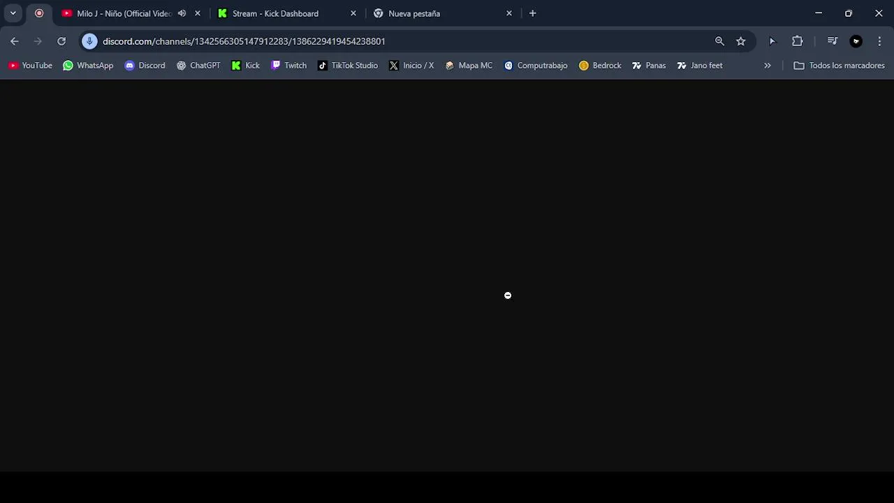Image resolution: width=894 pixels, height=503 pixels.
Task: Mute the Milo J tab audio icon
Action: pyautogui.click(x=182, y=13)
